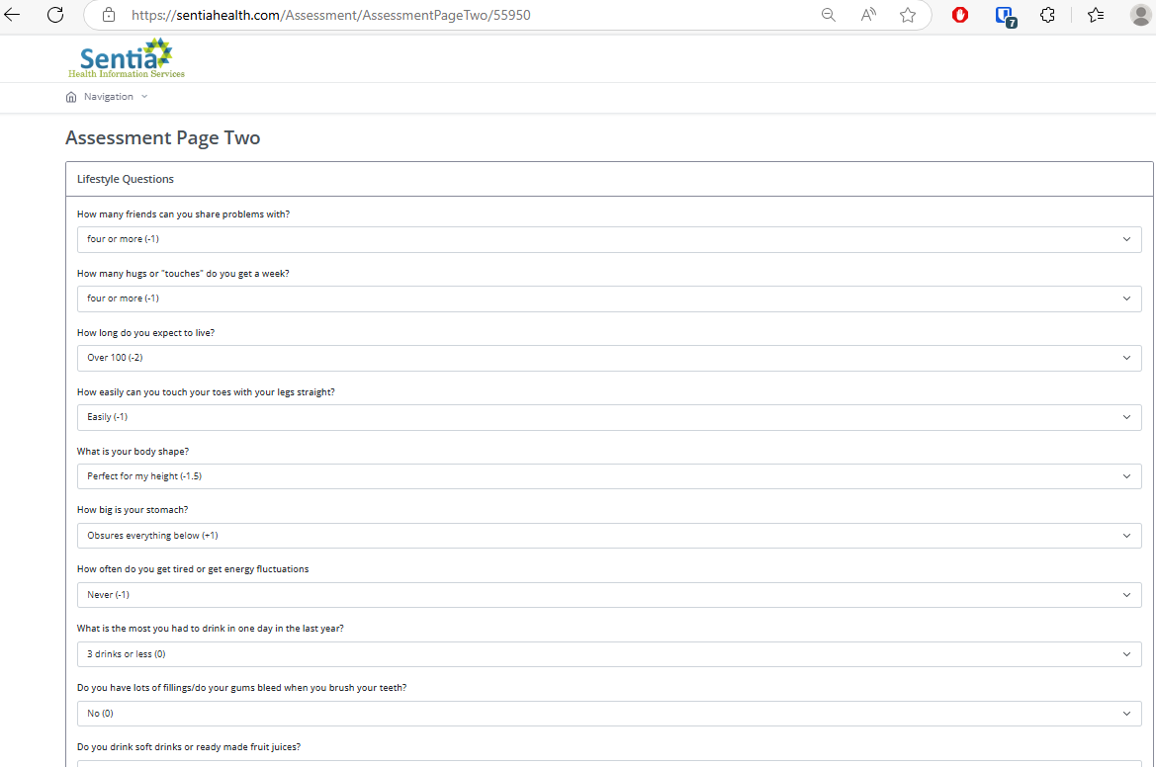Click the soft drinks or fruit juices question label
1156x767 pixels.
pos(189,747)
